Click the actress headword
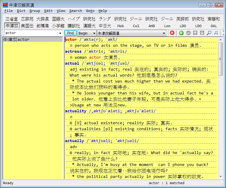This screenshot has height=188, width=226. 73,52
